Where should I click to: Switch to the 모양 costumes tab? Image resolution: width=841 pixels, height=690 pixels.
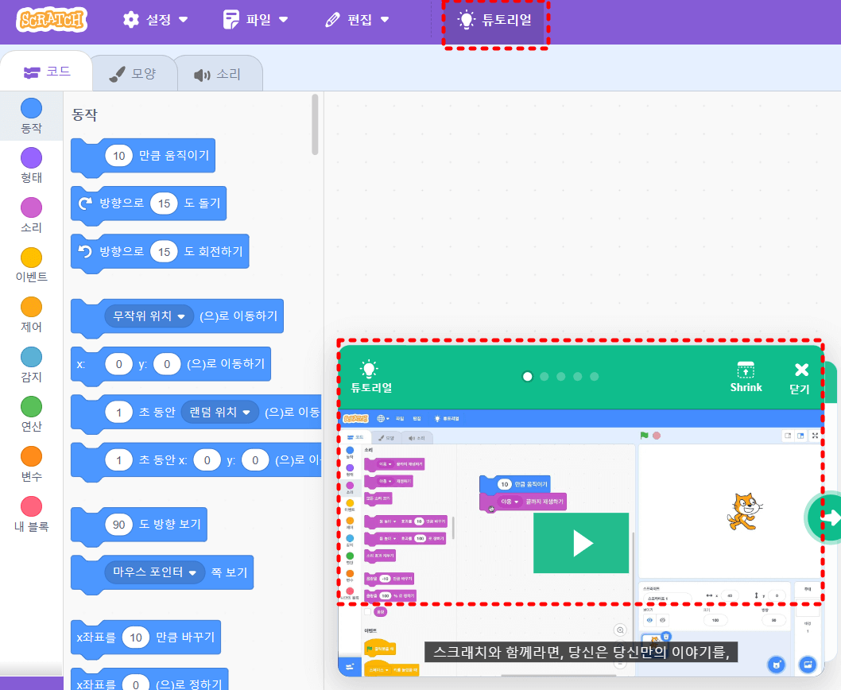(x=133, y=73)
